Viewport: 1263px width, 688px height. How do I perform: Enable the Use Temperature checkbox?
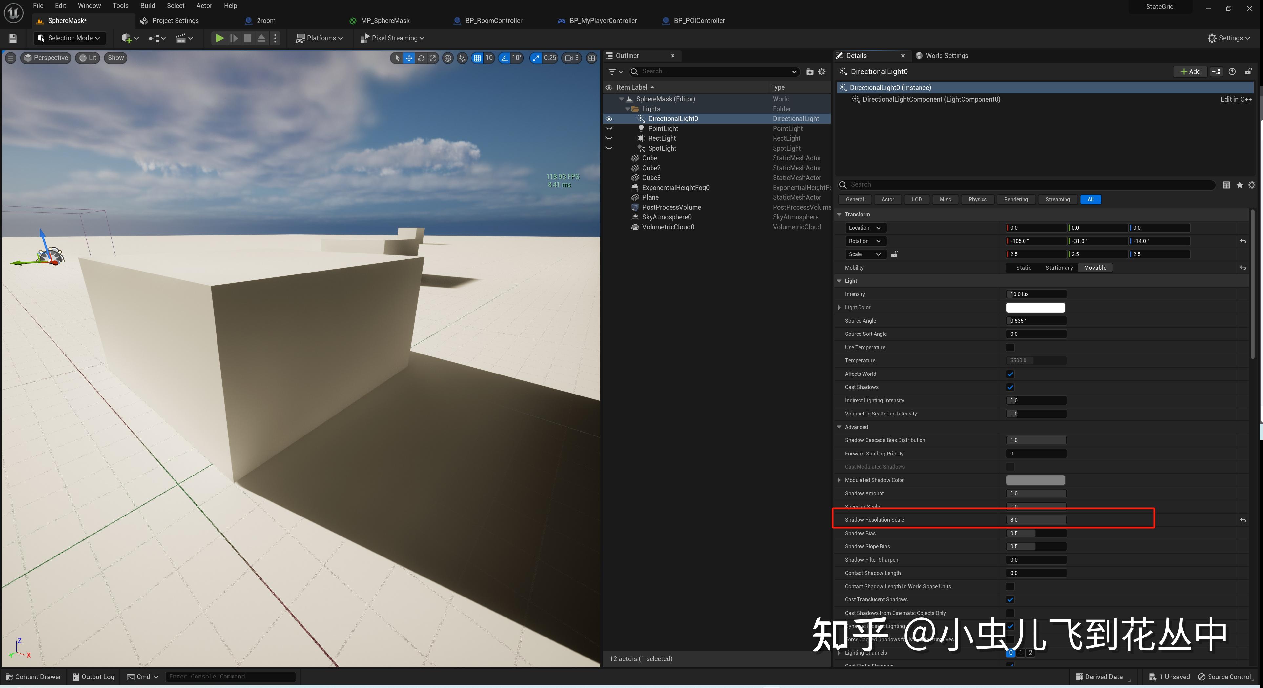1010,347
